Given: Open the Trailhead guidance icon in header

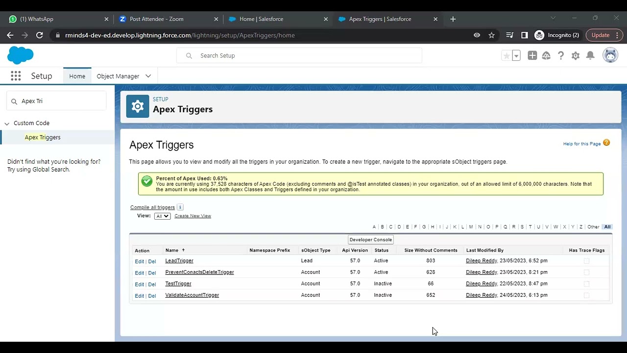Looking at the screenshot, I should point(546,56).
